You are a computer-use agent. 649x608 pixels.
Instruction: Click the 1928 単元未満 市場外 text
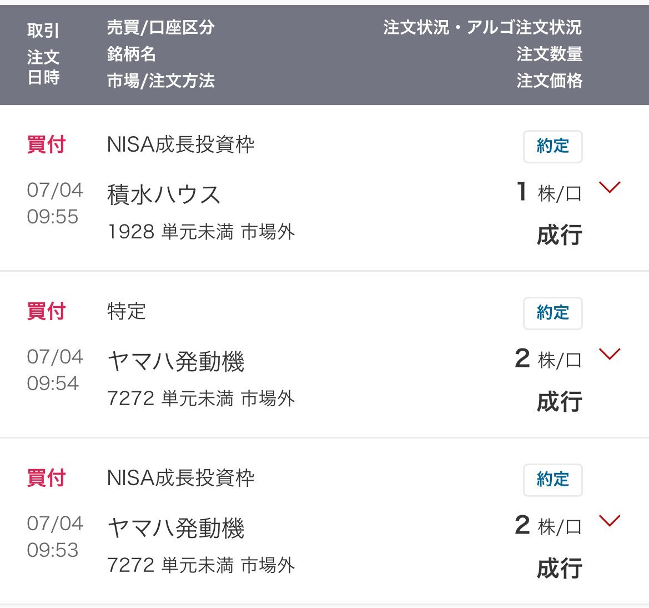(x=201, y=232)
